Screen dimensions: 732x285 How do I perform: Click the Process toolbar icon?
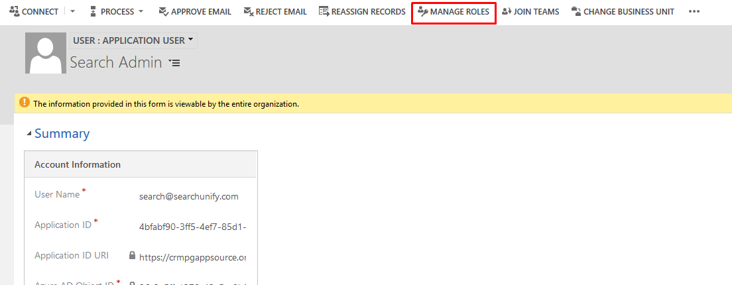[x=92, y=11]
